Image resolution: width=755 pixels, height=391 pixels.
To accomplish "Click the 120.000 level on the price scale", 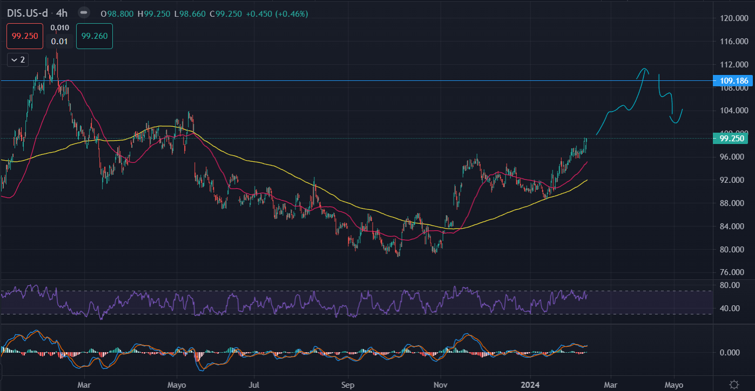I will click(x=732, y=18).
